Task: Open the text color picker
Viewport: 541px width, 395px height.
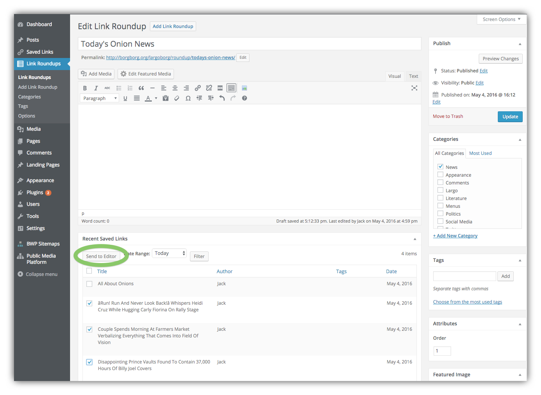Action: click(156, 98)
